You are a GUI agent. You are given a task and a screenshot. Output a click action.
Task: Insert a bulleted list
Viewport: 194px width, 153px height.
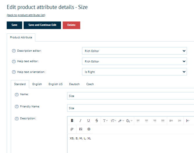pyautogui.click(x=171, y=121)
